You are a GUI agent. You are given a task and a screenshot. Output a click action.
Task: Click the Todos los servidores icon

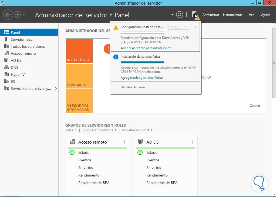click(x=6, y=46)
